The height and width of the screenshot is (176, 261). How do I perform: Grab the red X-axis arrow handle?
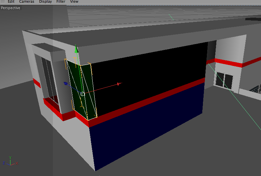(119, 84)
